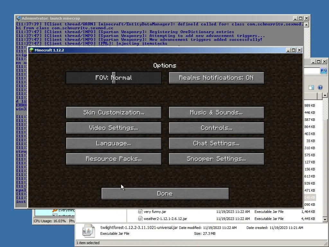This screenshot has height=247, width=329.
Task: Minimize the Administrator console window
Action: tap(296, 18)
